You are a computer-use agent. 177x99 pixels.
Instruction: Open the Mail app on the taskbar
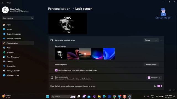[89, 97]
